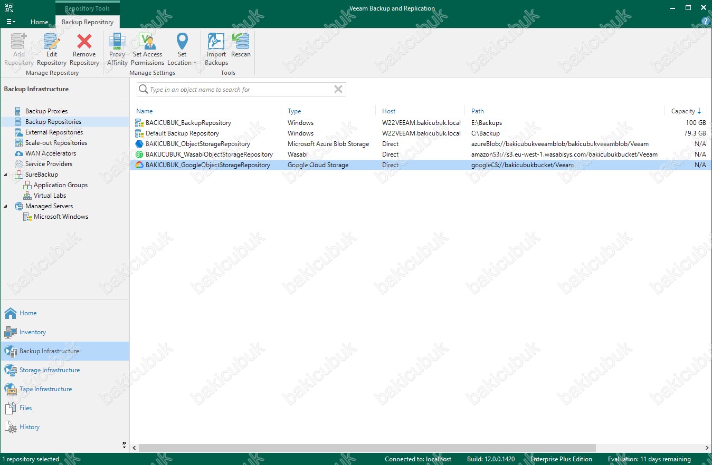Select the Backup Repository ribbon tab

(88, 22)
